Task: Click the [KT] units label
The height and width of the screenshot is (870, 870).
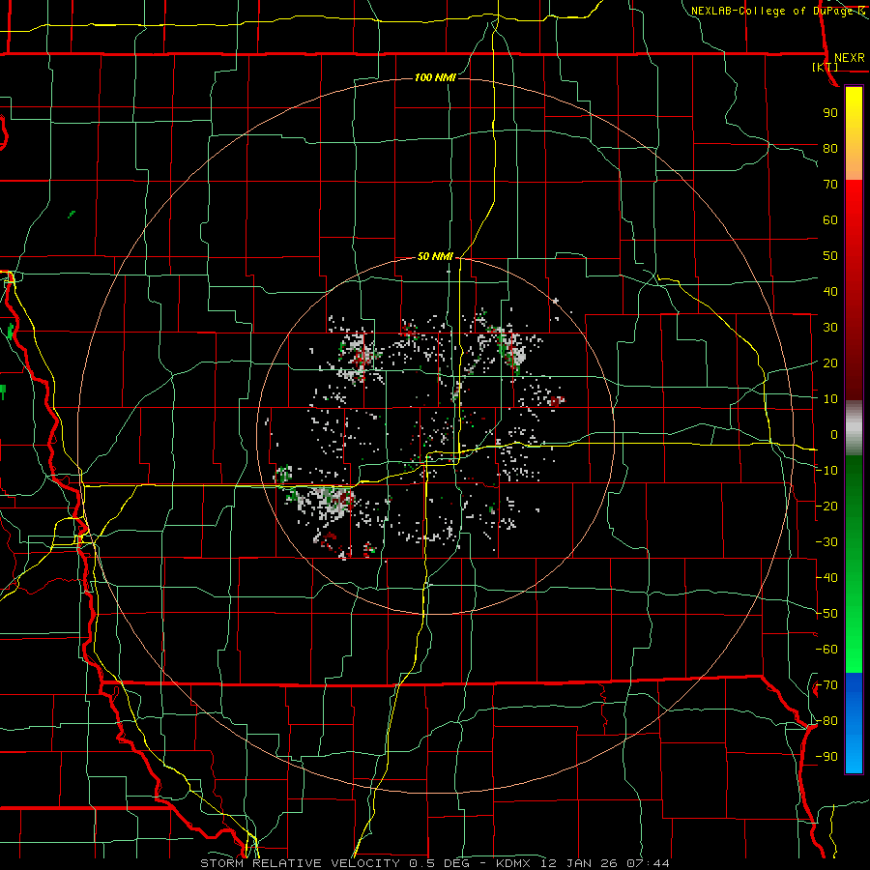Action: [x=826, y=67]
